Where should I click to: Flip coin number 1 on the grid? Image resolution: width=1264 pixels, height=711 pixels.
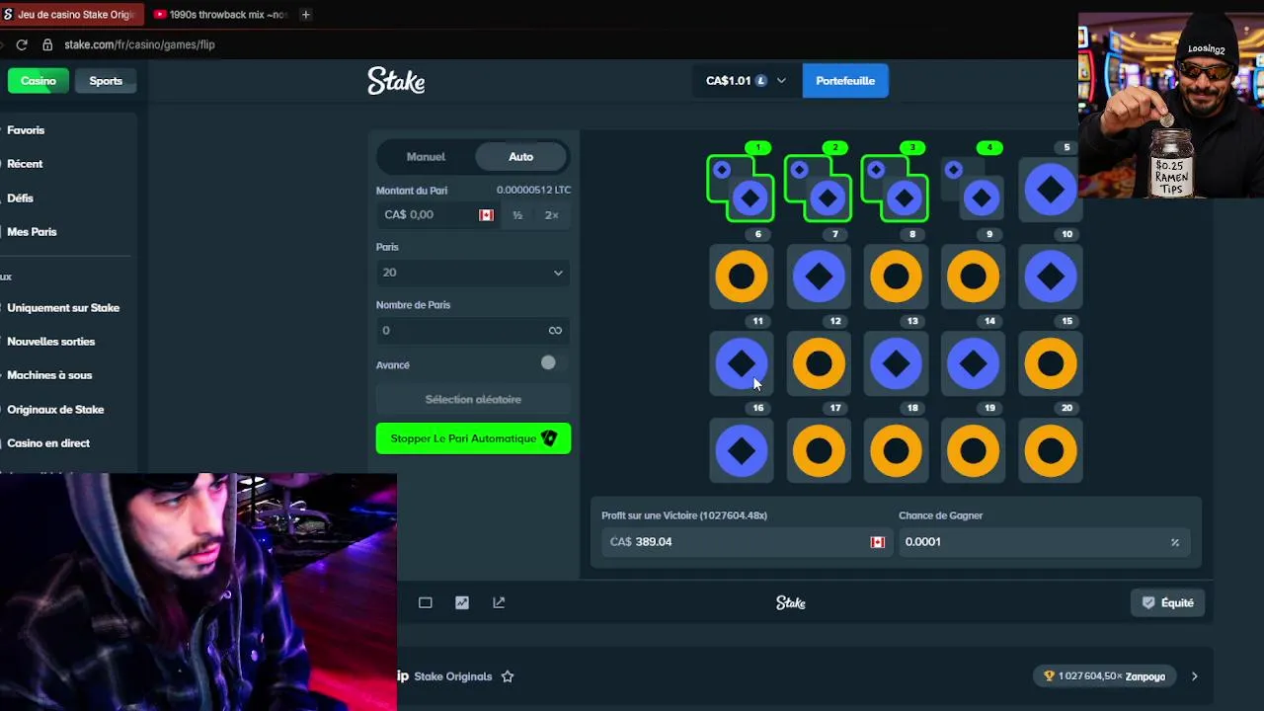tap(741, 189)
